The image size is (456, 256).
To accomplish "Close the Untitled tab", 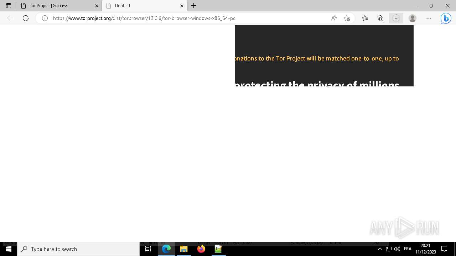I will point(182,6).
